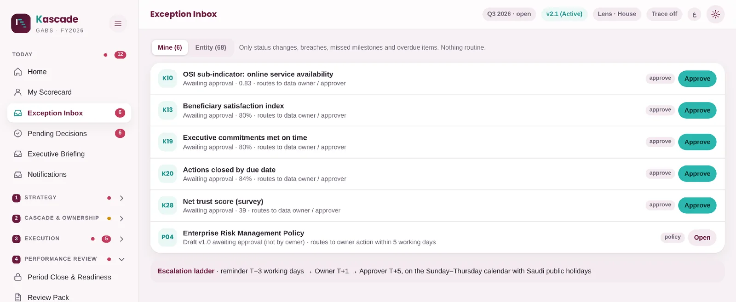The height and width of the screenshot is (302, 736).
Task: Click the policy tag on P04 row
Action: point(673,237)
